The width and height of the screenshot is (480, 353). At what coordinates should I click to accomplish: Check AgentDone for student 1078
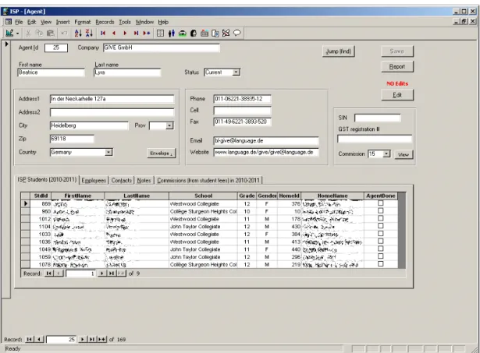tap(381, 263)
